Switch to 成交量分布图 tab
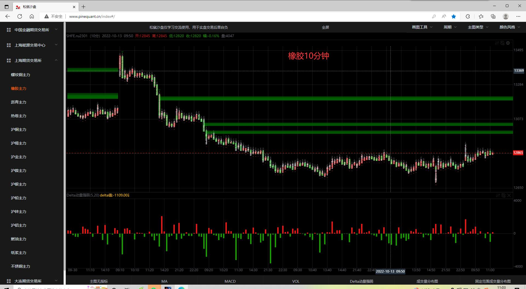 (x=427, y=281)
